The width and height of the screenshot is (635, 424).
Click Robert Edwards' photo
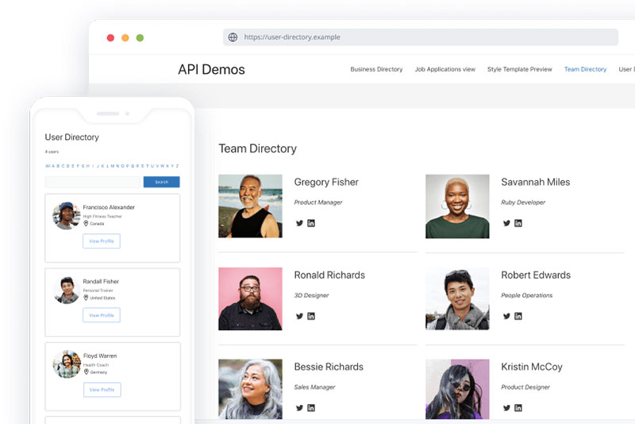(457, 299)
